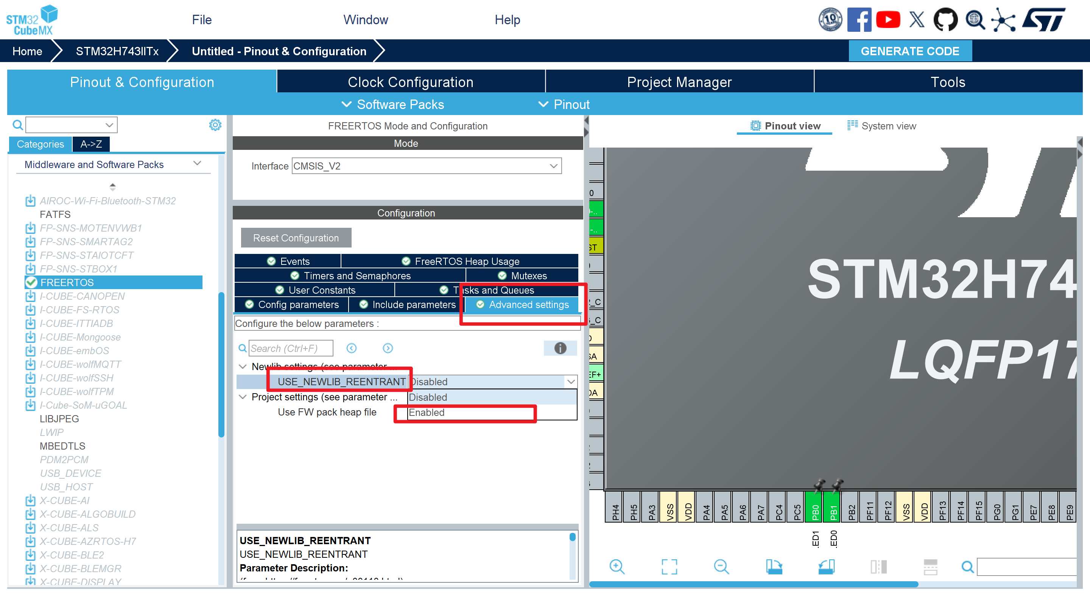Open the Include parameters tab
Viewport: 1090px width, 596px height.
(x=407, y=305)
